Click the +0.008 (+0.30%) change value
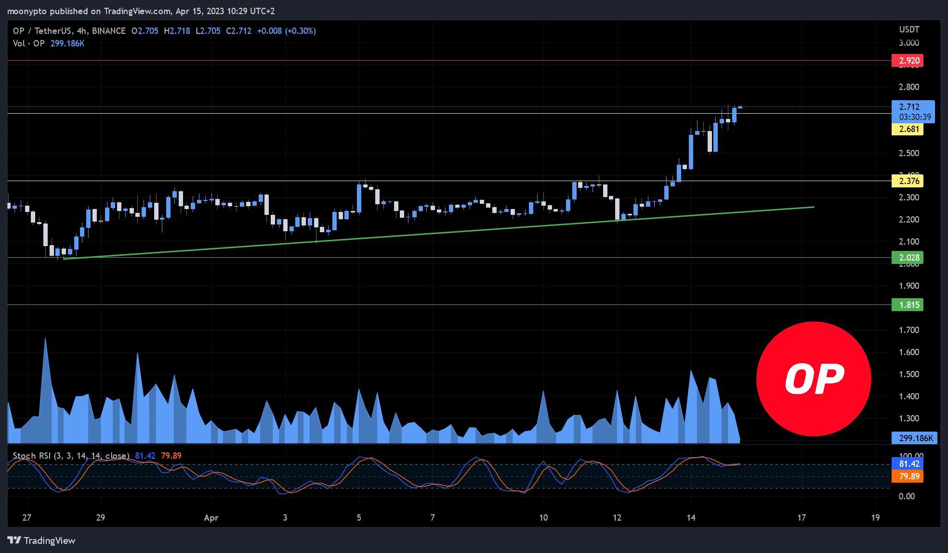Viewport: 948px width, 553px height. coord(287,31)
